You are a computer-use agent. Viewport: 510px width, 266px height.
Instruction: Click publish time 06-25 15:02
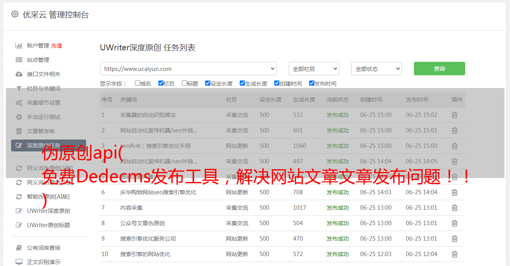coord(421,115)
